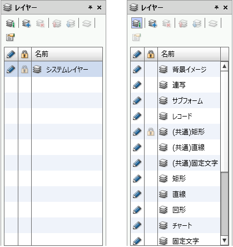Toggle edit pencil for (共通)固定文字 layer
The image size is (233, 247).
click(x=137, y=163)
